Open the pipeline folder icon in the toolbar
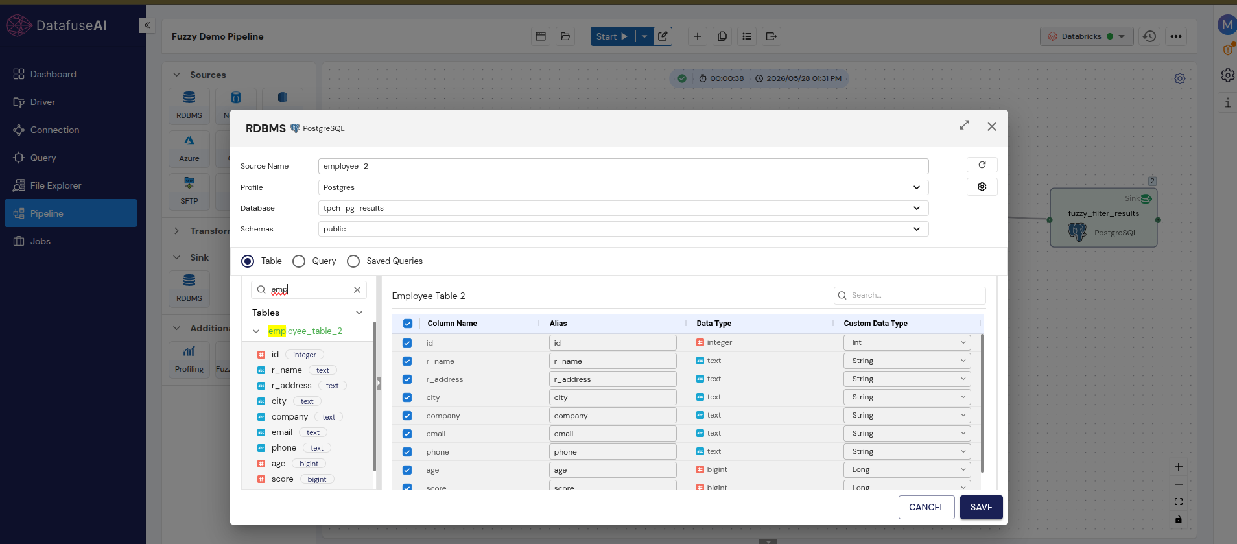This screenshot has height=544, width=1237. pyautogui.click(x=565, y=36)
